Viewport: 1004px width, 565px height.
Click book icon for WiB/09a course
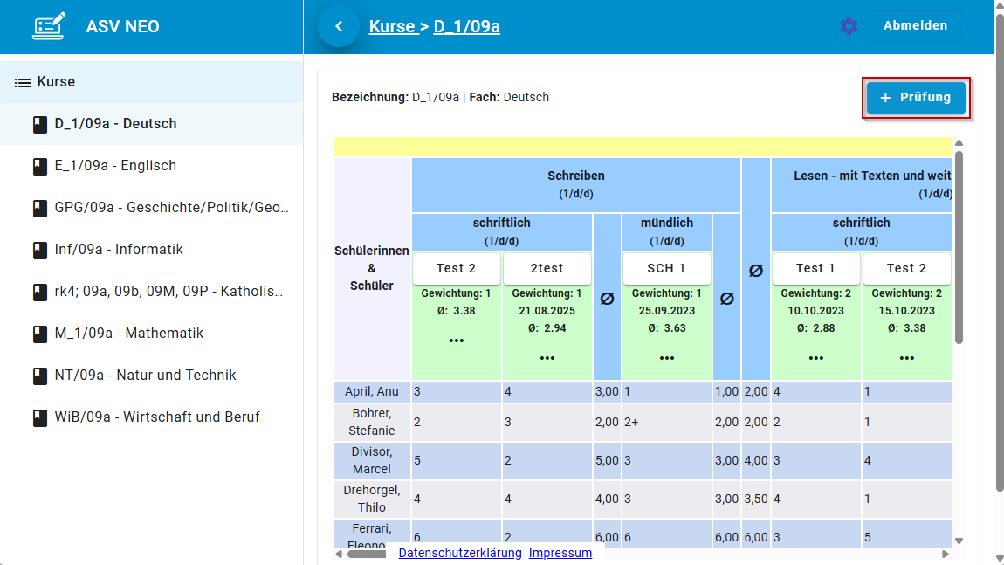pyautogui.click(x=39, y=417)
